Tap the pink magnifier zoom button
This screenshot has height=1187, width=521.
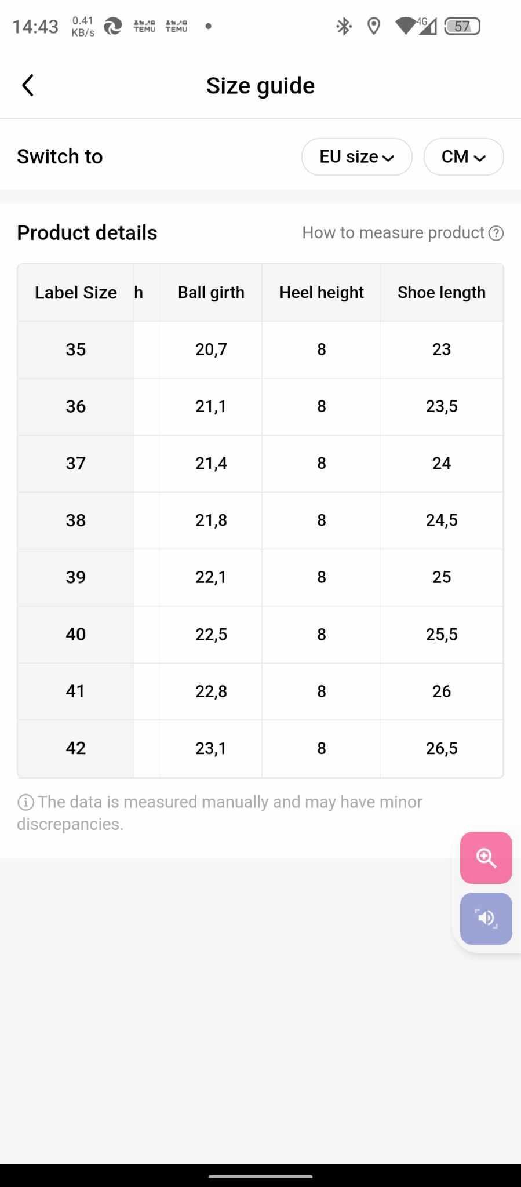[486, 858]
